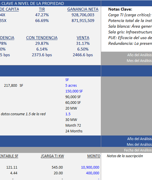This screenshot has height=180, width=152.
Task: Click the Month 72 cell
Action: point(73,125)
